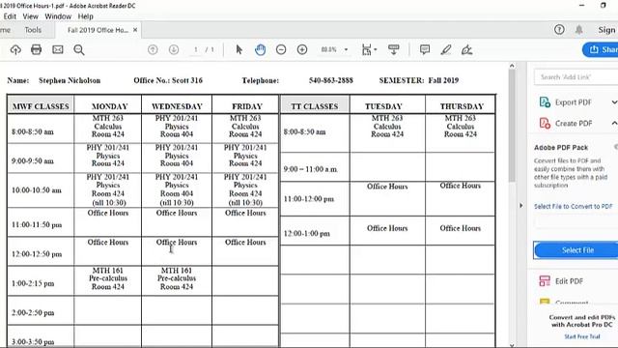The width and height of the screenshot is (618, 348).
Task: Click the 9:00 – 11:00 a.m. row label
Action: click(311, 169)
